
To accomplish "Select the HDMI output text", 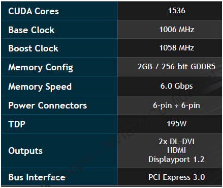I will click(x=176, y=150).
